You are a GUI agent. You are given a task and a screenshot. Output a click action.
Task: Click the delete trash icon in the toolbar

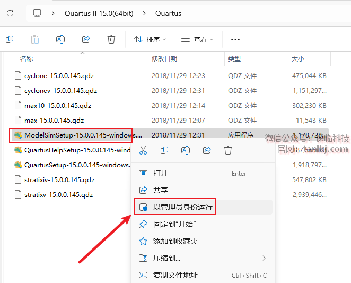pos(111,39)
